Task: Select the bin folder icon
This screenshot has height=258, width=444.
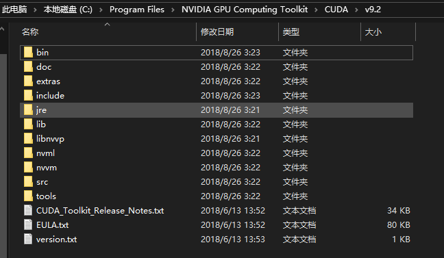Action: 28,52
